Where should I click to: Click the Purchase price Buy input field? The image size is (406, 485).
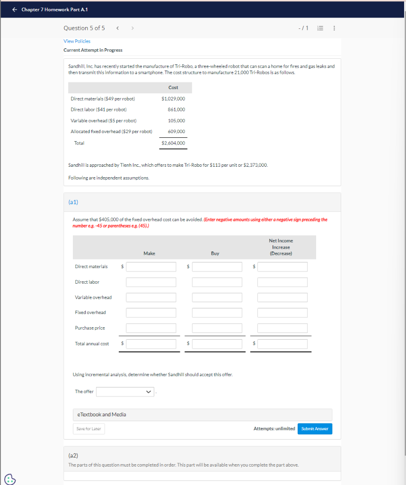point(217,328)
